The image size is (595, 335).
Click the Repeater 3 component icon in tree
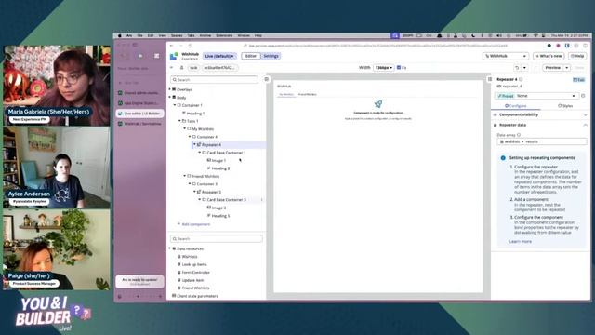[x=199, y=192]
